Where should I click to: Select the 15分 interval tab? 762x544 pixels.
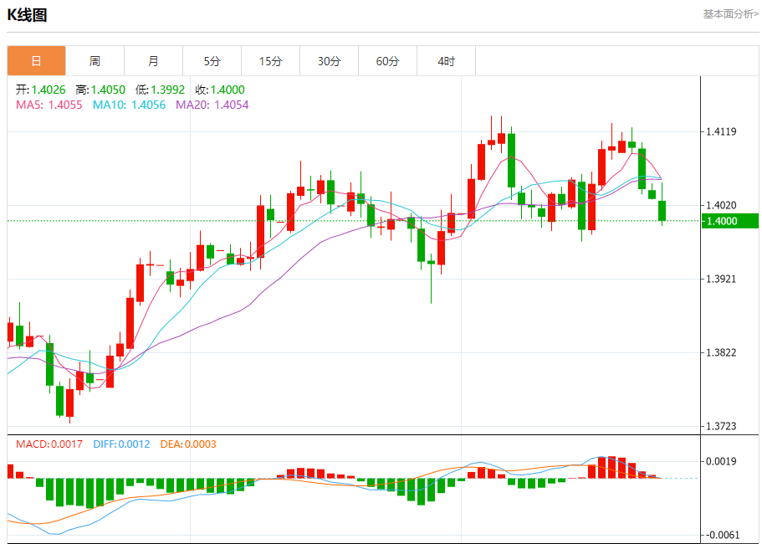click(x=270, y=61)
